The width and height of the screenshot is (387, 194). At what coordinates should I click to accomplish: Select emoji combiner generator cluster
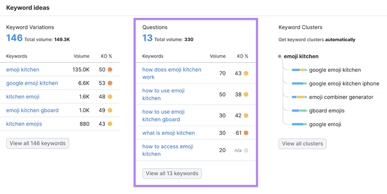[x=341, y=97]
